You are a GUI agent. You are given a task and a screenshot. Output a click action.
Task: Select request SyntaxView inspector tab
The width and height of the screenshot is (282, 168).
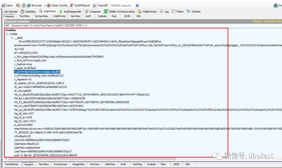[41, 16]
